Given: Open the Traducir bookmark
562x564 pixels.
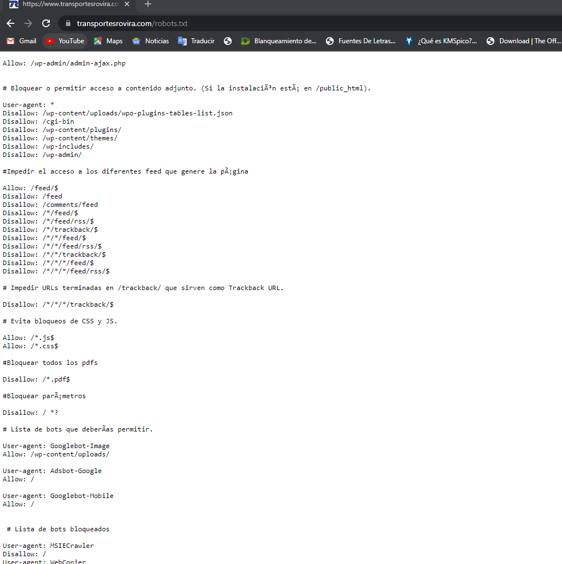Looking at the screenshot, I should [x=196, y=41].
